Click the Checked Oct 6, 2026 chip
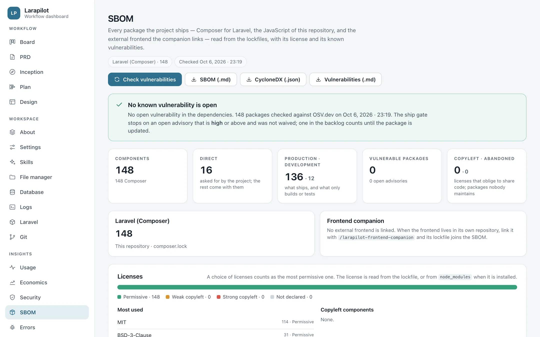Screen dimensions: 540x337 point(210,62)
